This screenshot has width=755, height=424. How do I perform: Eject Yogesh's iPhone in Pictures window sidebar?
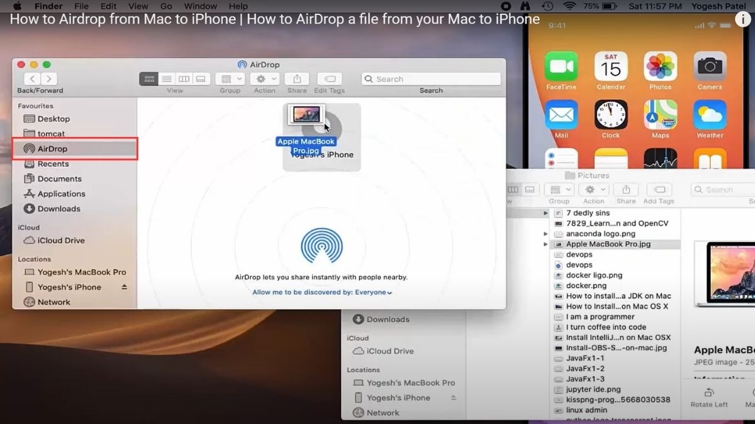[x=454, y=398]
